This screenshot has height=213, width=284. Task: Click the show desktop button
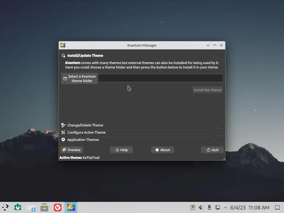pos(277,207)
